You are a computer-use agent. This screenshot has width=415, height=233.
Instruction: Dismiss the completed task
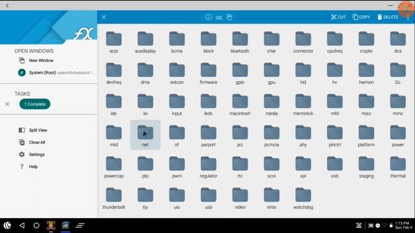click(7, 104)
